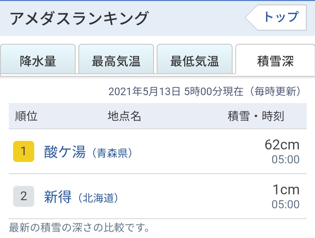Open the 新得 station link

58,197
